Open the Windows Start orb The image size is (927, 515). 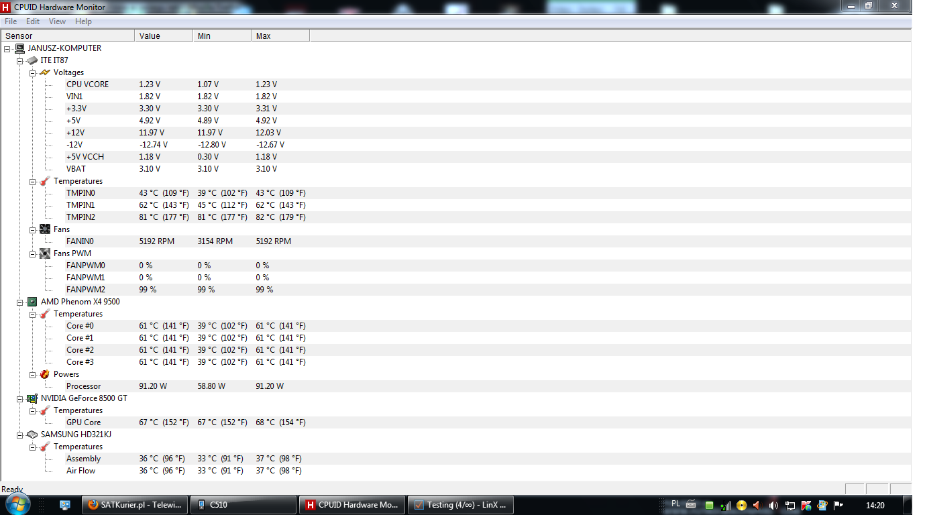(17, 504)
